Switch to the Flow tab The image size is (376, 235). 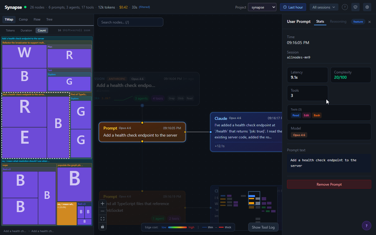[x=37, y=19]
